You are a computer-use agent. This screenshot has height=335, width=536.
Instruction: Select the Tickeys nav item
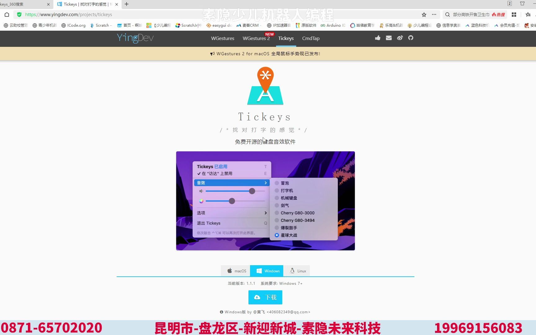pyautogui.click(x=286, y=38)
